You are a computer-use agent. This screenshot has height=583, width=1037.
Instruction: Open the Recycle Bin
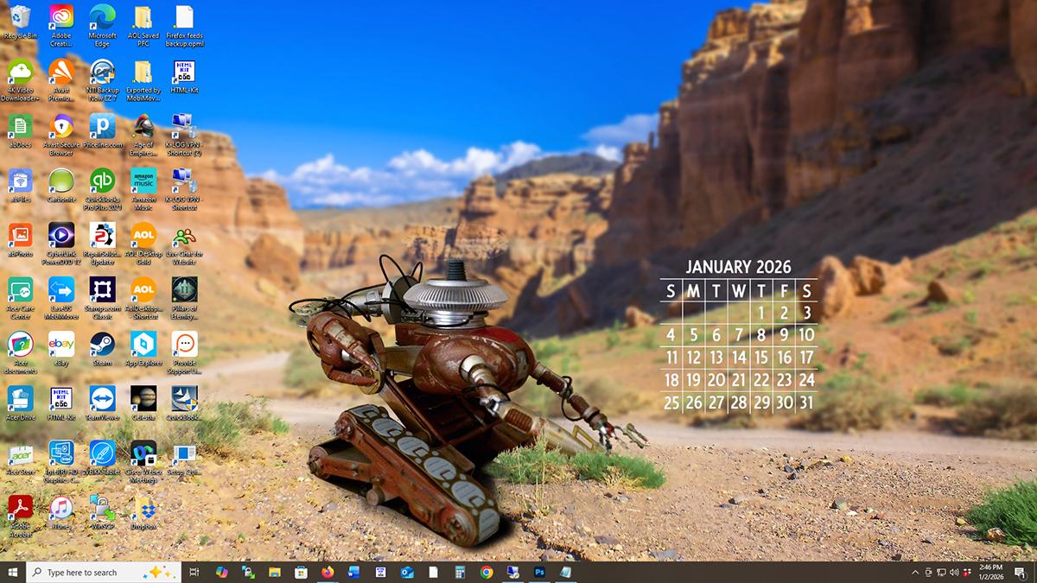click(19, 16)
